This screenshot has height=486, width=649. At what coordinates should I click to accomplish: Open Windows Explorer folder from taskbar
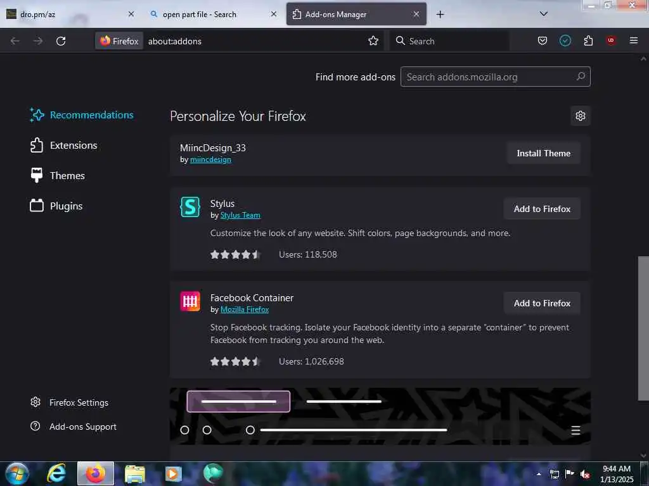coord(135,473)
